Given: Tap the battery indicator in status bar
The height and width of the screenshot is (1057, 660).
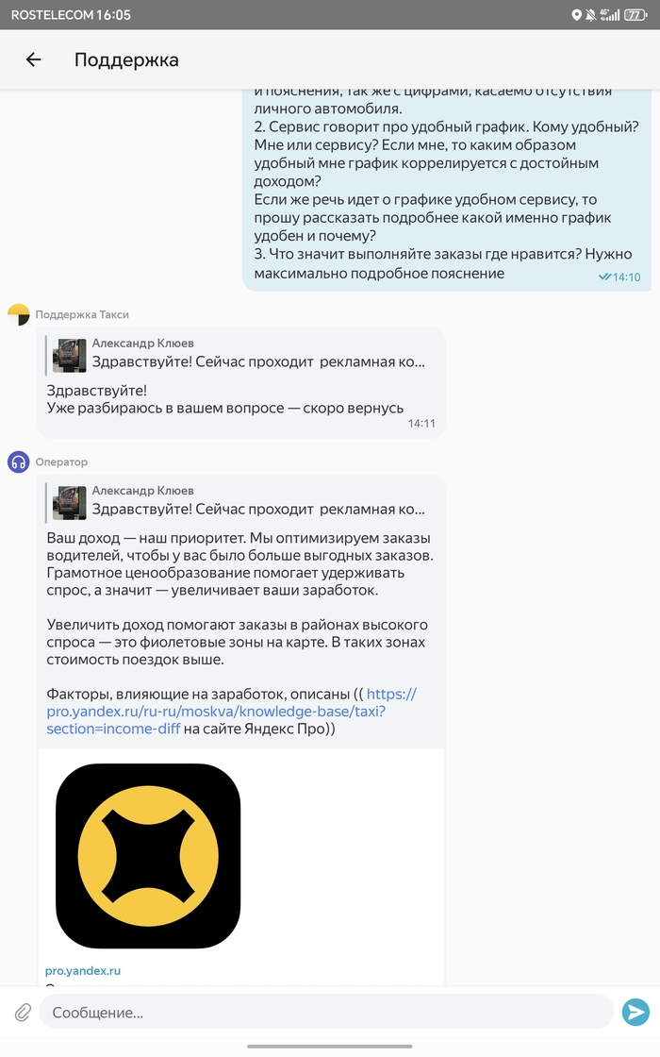Looking at the screenshot, I should click(635, 15).
